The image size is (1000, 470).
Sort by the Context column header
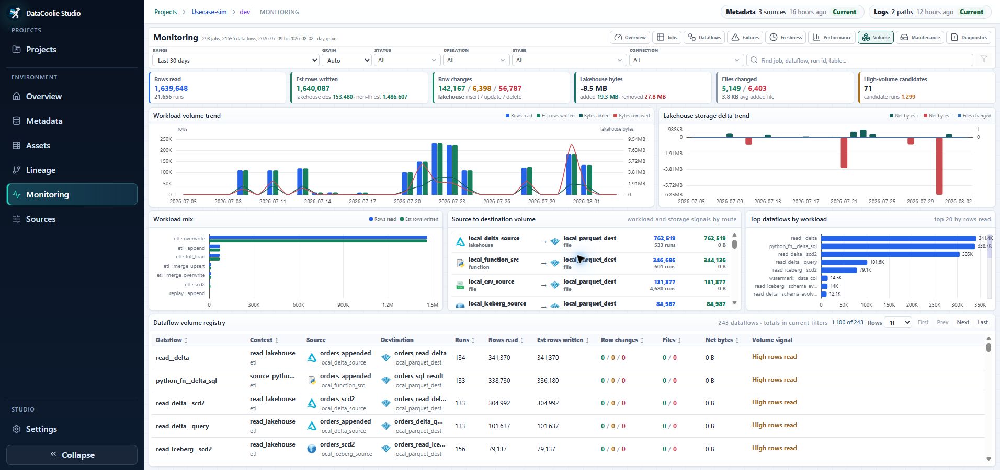point(264,340)
